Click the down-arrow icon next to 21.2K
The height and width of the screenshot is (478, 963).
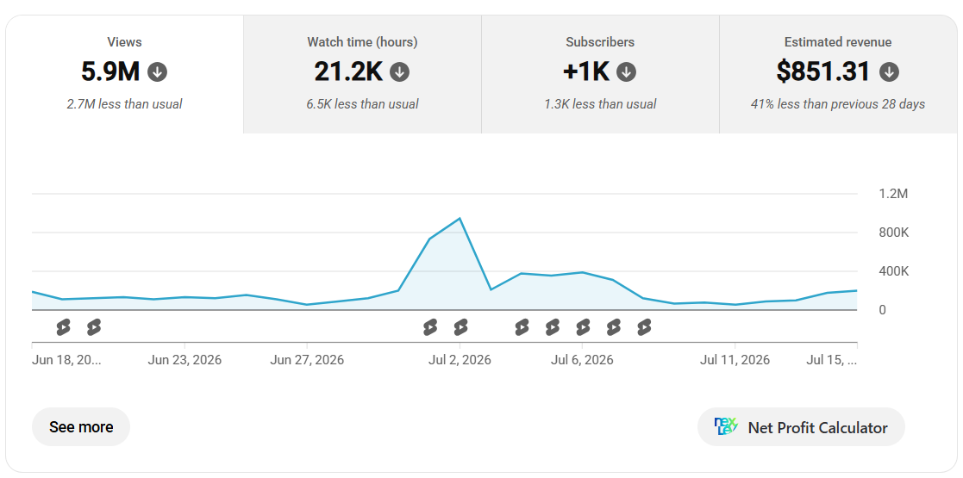click(x=400, y=72)
